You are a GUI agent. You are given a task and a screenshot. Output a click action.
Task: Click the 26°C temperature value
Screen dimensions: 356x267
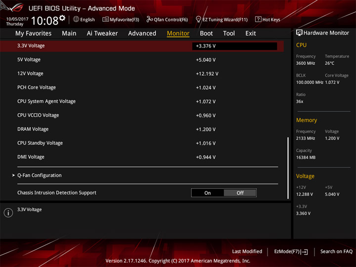(329, 63)
